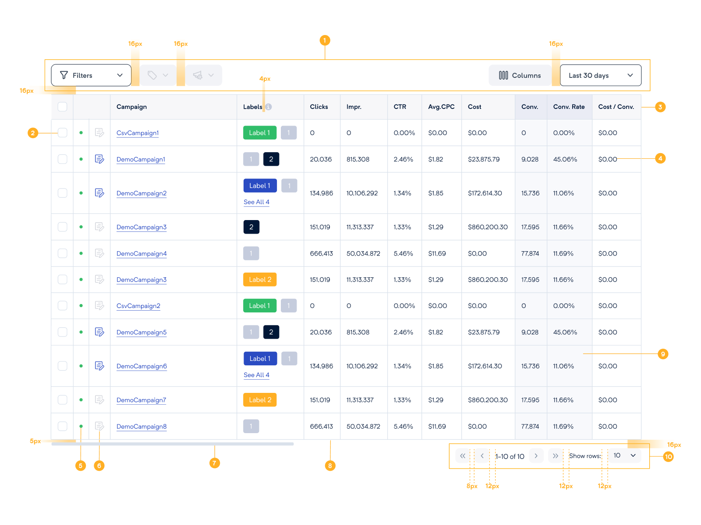Click the edit icon beside DemoCampaign5
This screenshot has width=701, height=525.
[x=99, y=332]
